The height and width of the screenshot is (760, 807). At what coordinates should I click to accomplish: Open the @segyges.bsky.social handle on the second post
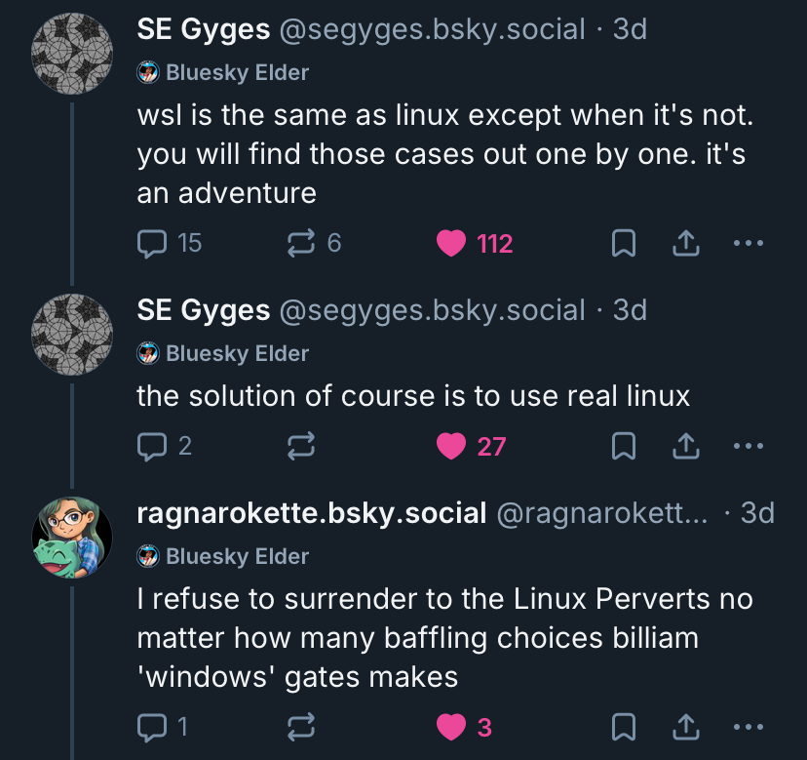432,310
